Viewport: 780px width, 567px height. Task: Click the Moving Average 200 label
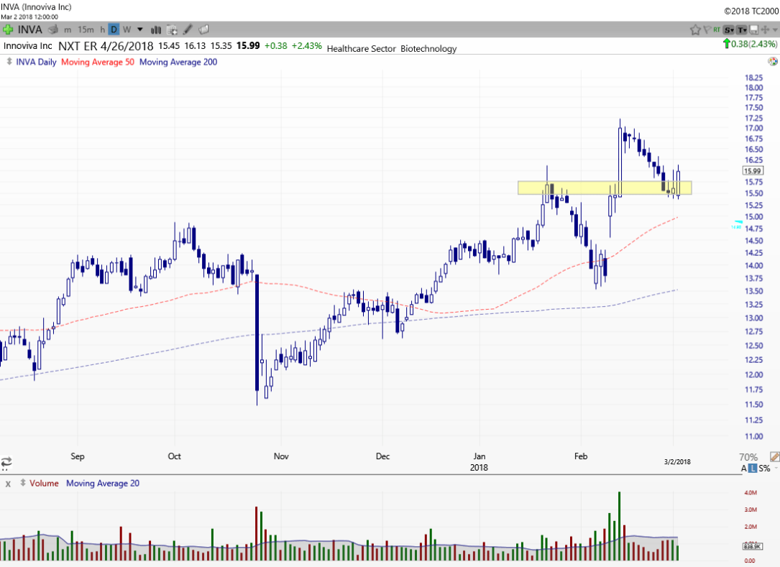[x=178, y=62]
